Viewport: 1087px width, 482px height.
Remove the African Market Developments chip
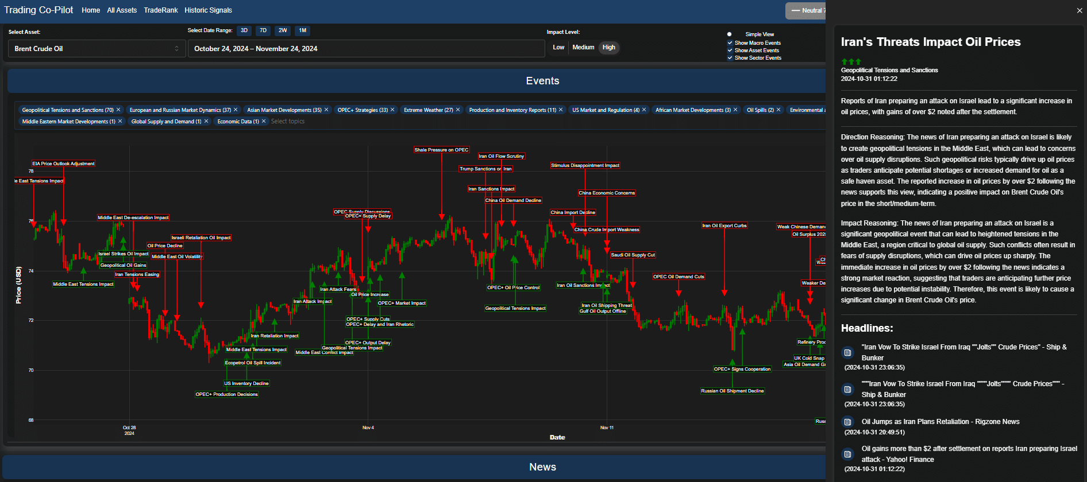click(735, 110)
